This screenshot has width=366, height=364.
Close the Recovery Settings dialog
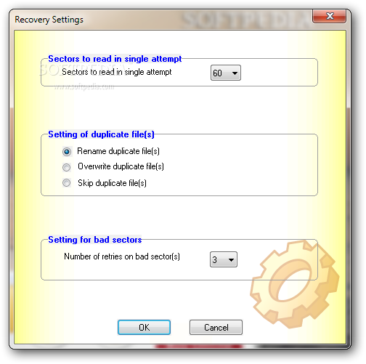329,17
